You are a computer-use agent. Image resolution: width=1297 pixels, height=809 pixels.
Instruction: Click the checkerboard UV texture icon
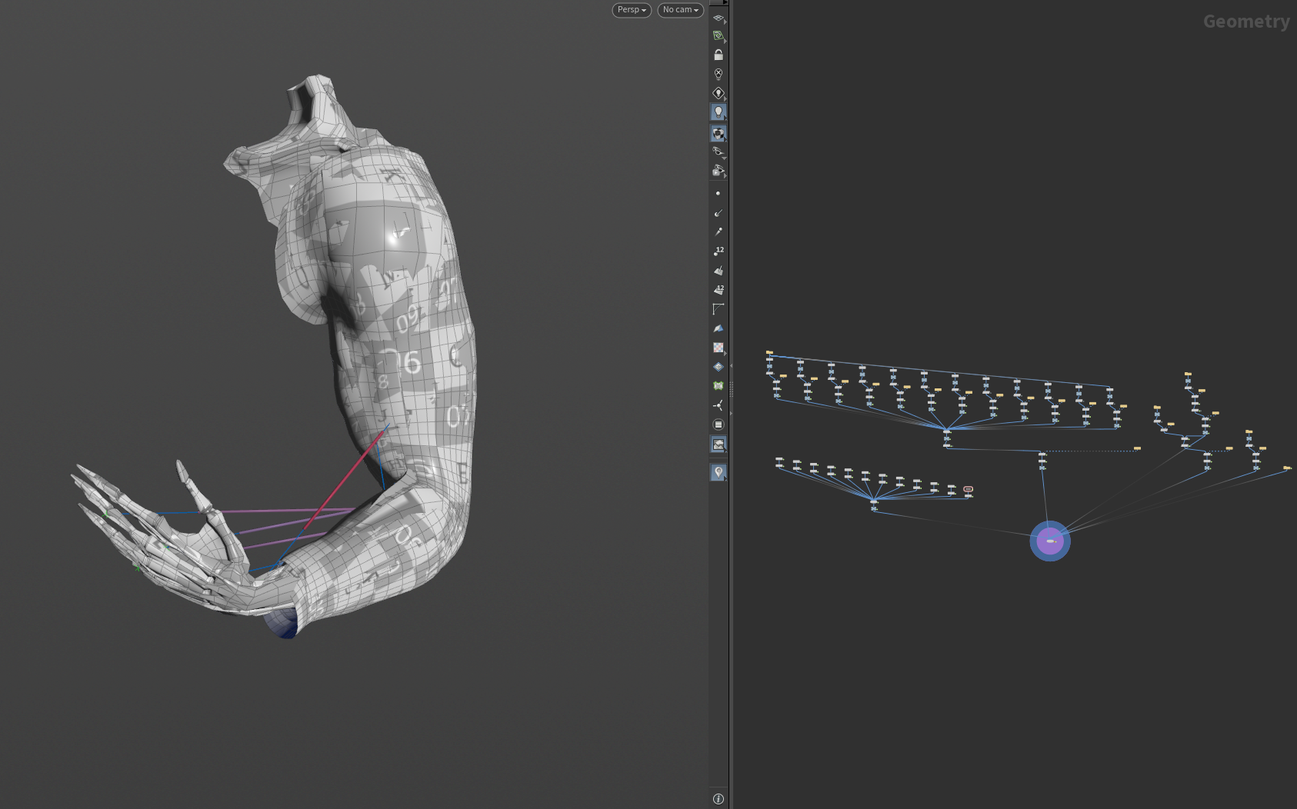(718, 348)
